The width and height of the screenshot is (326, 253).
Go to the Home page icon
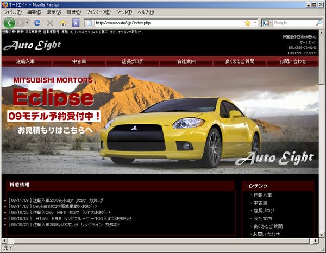[63, 23]
